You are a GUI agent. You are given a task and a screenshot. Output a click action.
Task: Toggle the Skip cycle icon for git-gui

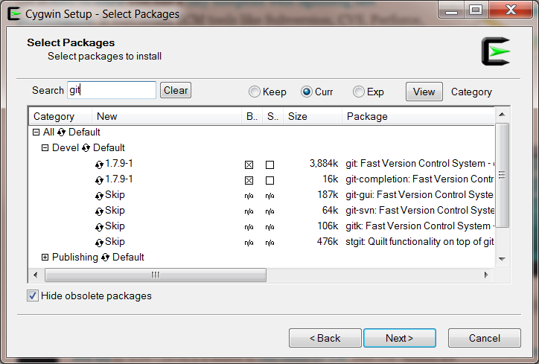pyautogui.click(x=99, y=196)
